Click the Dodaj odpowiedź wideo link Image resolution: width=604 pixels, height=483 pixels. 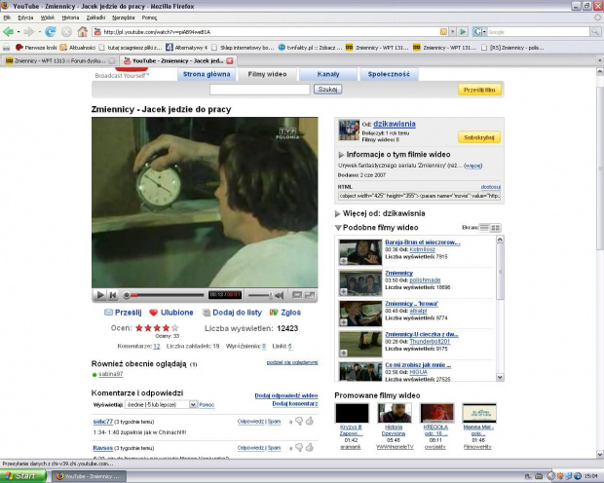(x=286, y=395)
